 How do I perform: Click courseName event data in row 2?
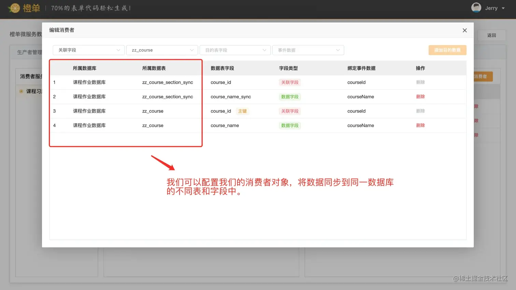[361, 97]
